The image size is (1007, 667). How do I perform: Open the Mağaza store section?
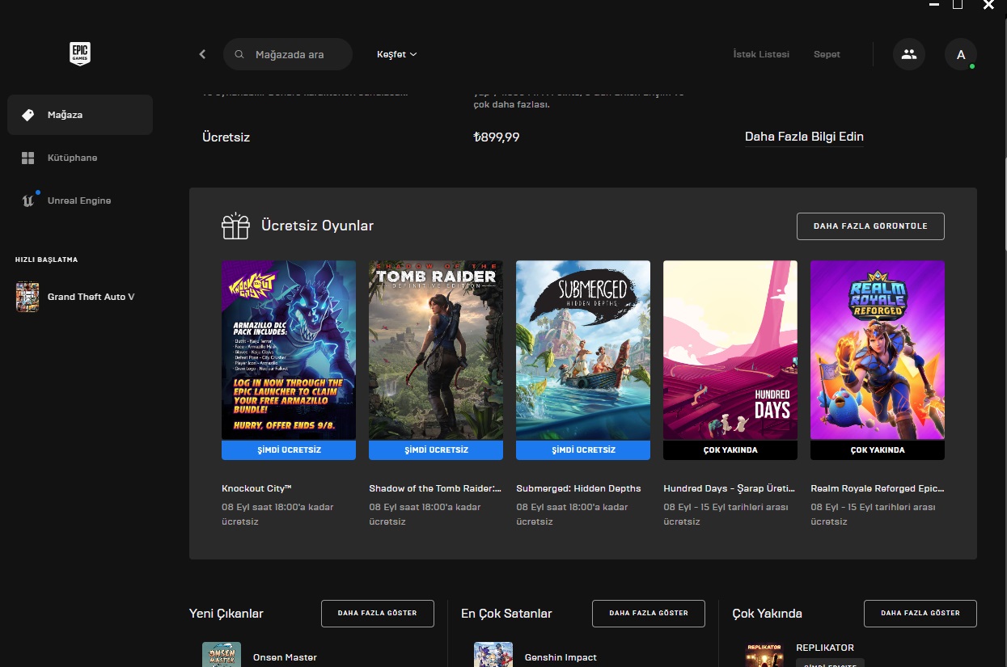tap(80, 115)
